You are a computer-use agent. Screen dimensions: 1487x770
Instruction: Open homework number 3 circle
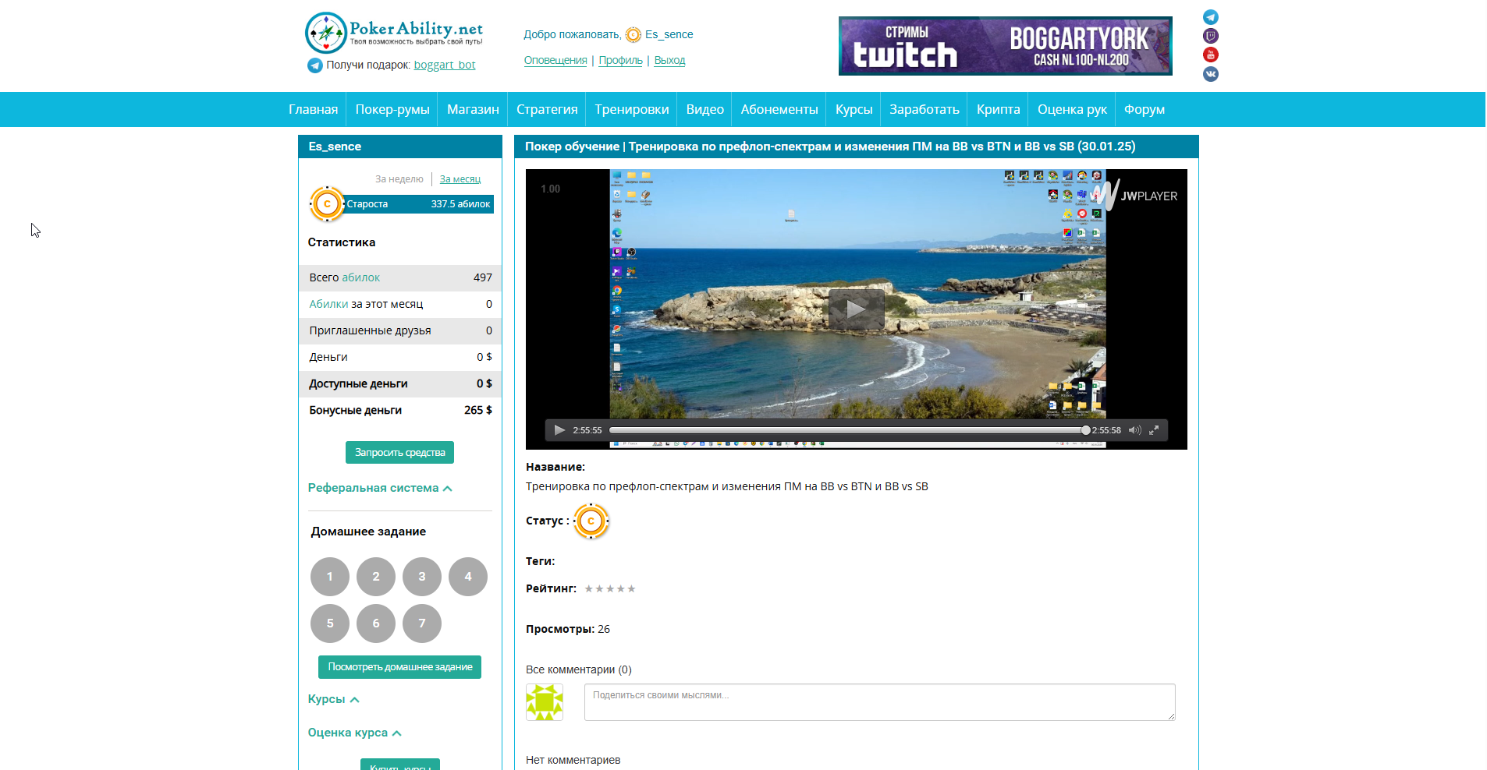coord(422,577)
